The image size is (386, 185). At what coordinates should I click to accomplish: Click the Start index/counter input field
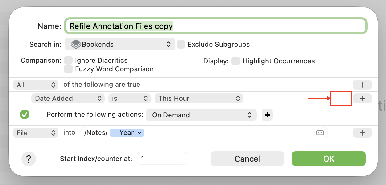[162, 159]
